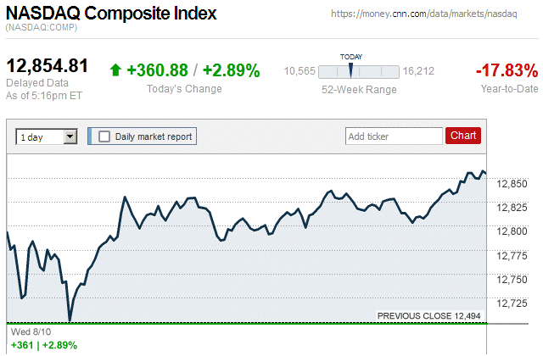Click the 16,212 52-week high value
543x356 pixels.
coord(419,70)
